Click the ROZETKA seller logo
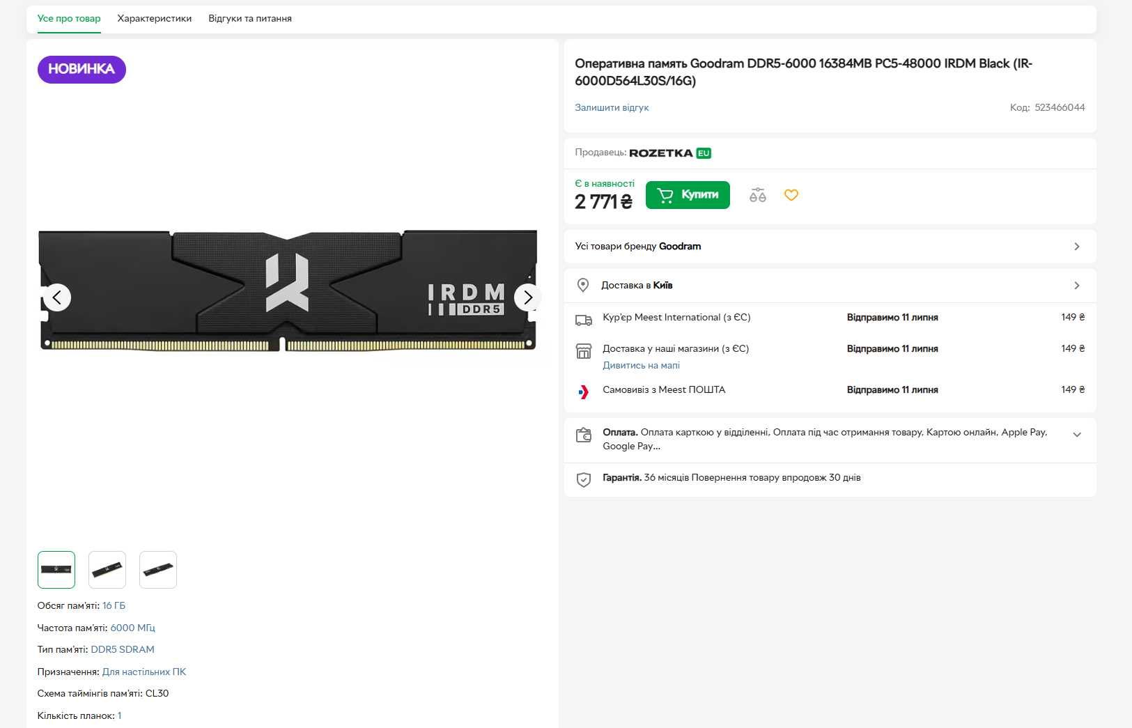This screenshot has width=1132, height=728. click(660, 153)
